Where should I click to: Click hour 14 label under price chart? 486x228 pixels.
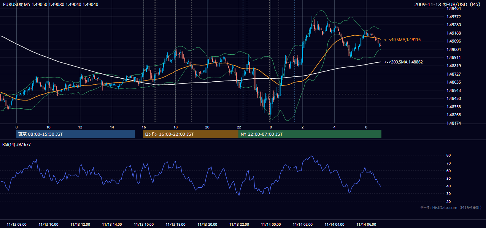click(112, 127)
